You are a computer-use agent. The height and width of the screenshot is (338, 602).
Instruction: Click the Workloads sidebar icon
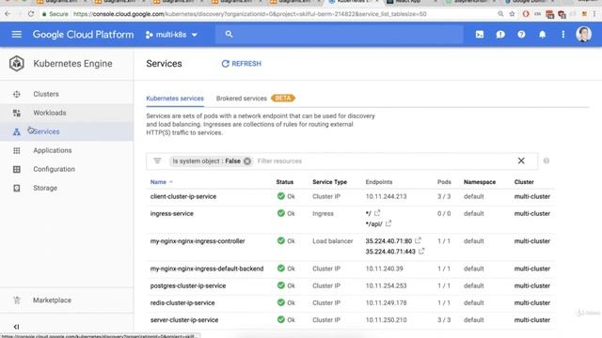click(x=17, y=113)
